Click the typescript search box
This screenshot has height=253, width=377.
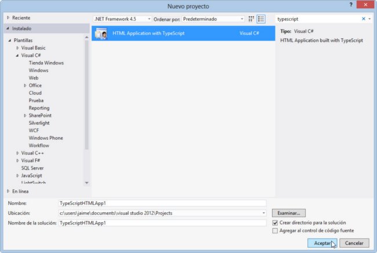click(318, 19)
